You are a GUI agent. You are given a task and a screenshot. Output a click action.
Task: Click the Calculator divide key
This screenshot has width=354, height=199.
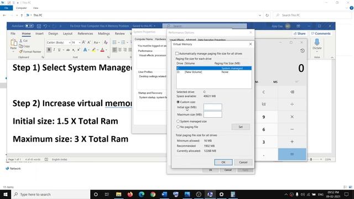[x=292, y=104]
